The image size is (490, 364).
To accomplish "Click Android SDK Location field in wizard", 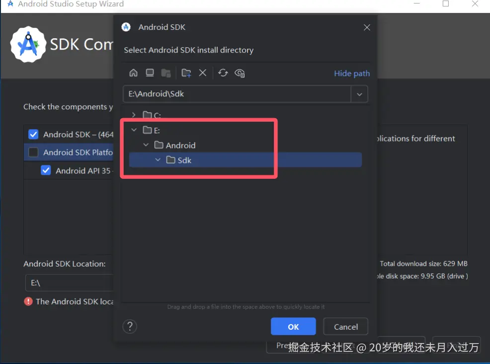I will 70,283.
